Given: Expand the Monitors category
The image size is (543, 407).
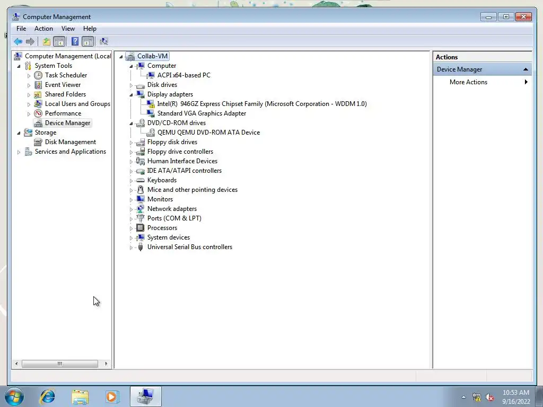Looking at the screenshot, I should pos(131,200).
